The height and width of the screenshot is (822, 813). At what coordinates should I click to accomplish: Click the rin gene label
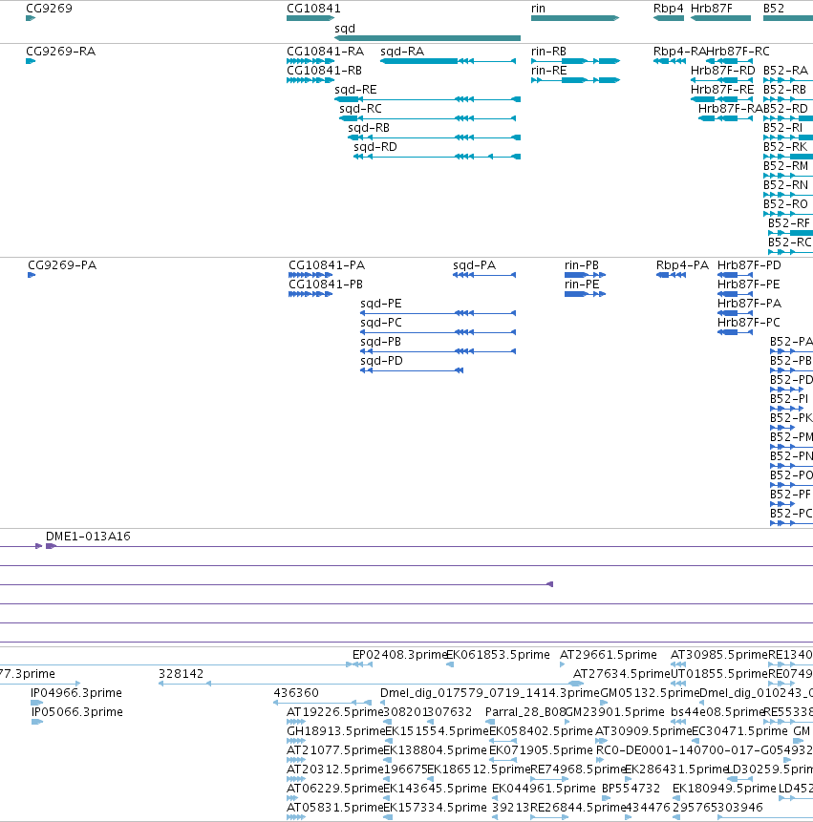point(538,9)
